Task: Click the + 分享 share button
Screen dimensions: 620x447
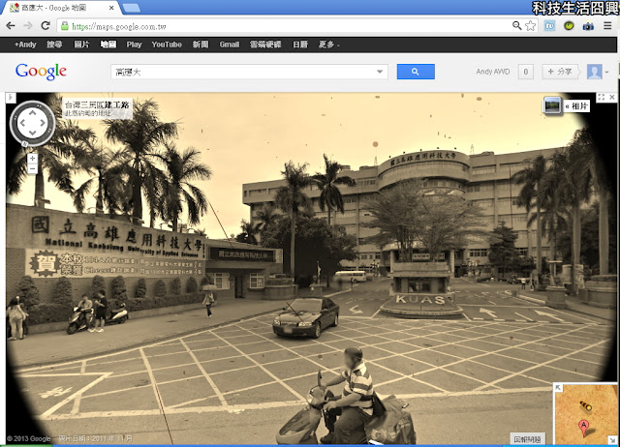Action: click(560, 72)
